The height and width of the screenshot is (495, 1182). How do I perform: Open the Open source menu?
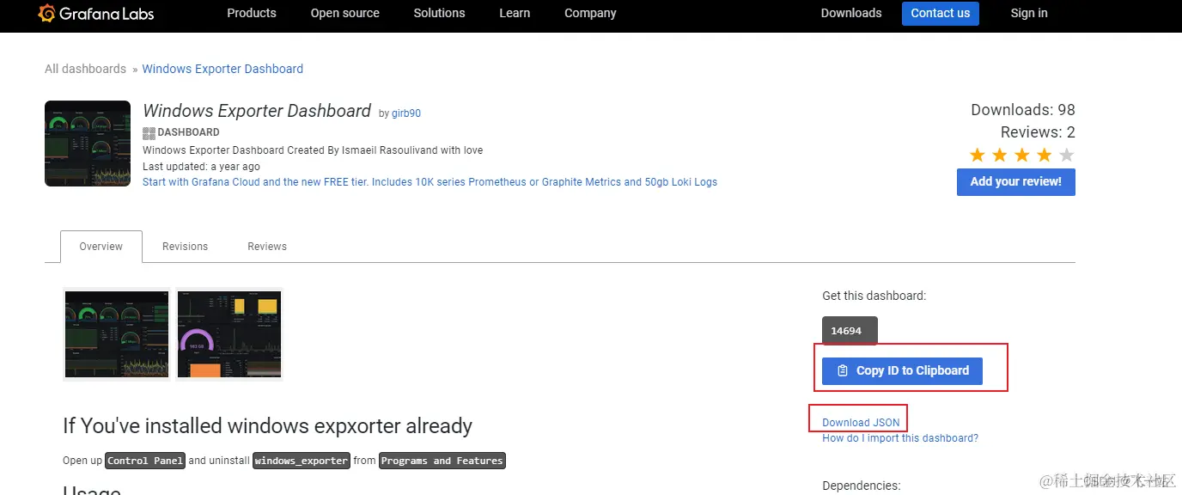(x=345, y=13)
